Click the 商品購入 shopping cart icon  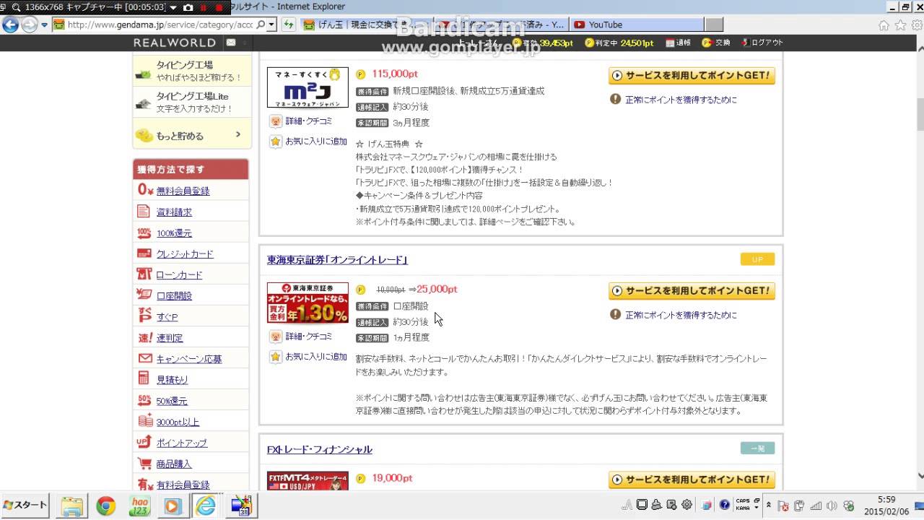(144, 463)
